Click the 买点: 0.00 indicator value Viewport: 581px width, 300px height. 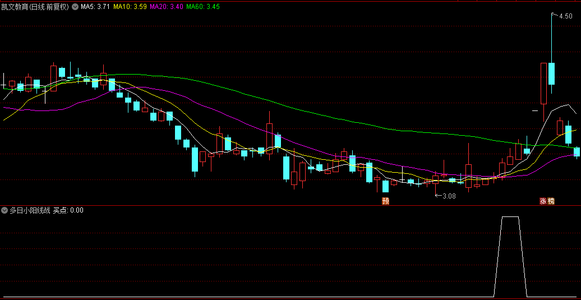coord(68,210)
